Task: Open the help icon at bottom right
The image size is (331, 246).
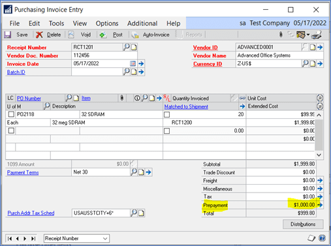Action: pyautogui.click(x=322, y=238)
